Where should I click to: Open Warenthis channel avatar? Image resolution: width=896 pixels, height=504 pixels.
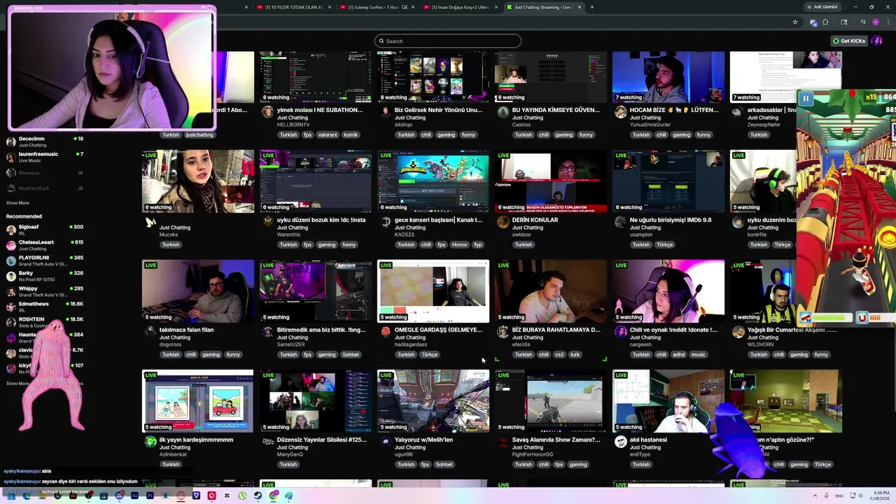268,221
